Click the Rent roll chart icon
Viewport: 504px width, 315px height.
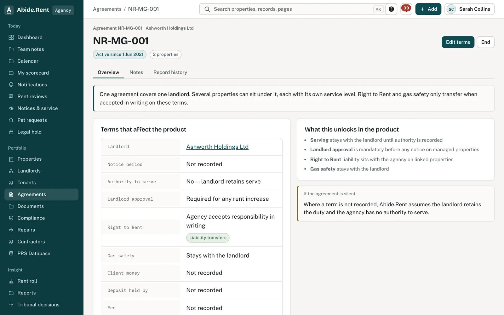click(x=11, y=281)
